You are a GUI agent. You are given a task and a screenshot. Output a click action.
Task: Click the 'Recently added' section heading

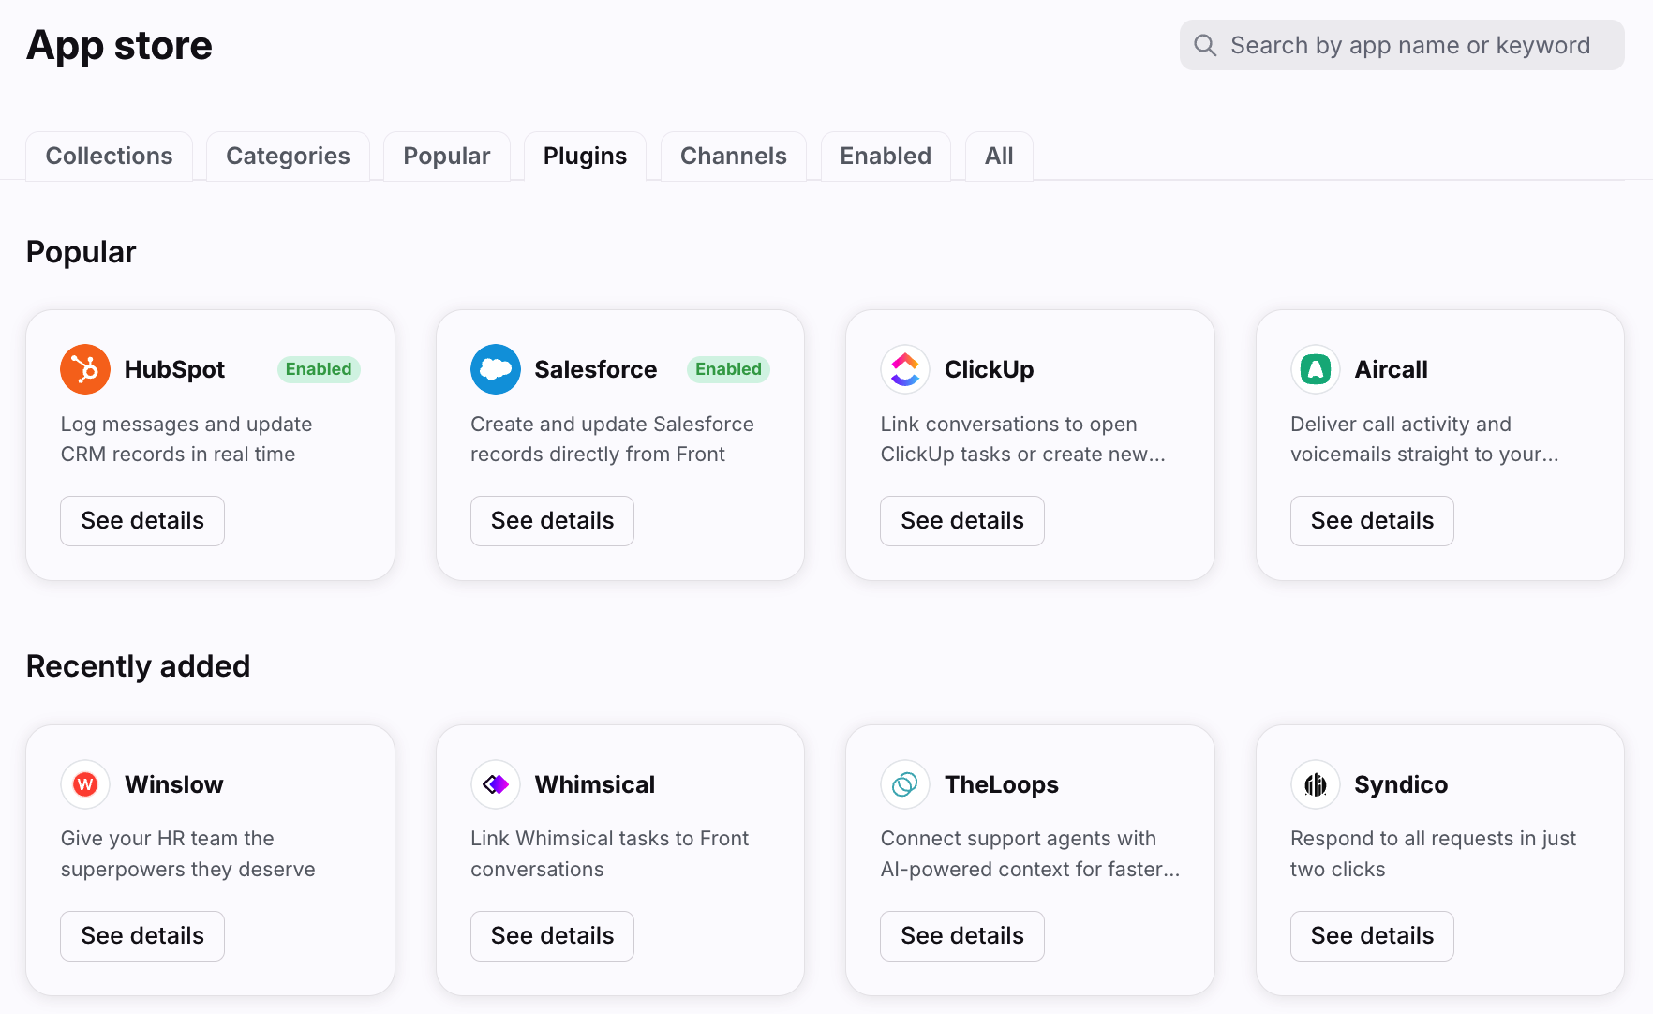(139, 666)
